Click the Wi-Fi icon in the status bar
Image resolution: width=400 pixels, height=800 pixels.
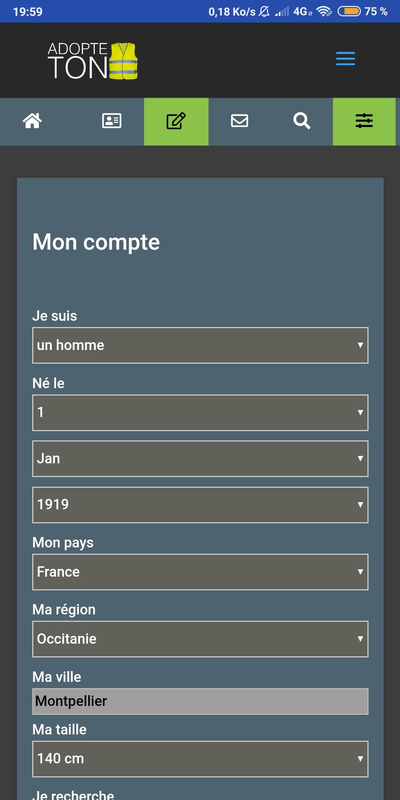[x=324, y=10]
